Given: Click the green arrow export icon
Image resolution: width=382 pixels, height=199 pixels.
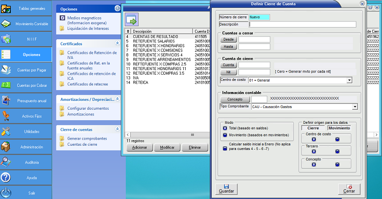Looking at the screenshot, I should [132, 21].
